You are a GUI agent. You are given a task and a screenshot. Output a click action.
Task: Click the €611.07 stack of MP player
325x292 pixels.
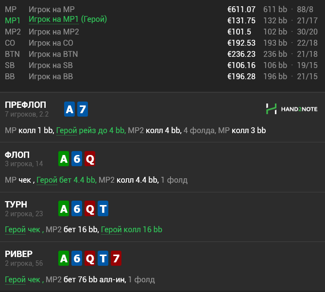point(241,9)
